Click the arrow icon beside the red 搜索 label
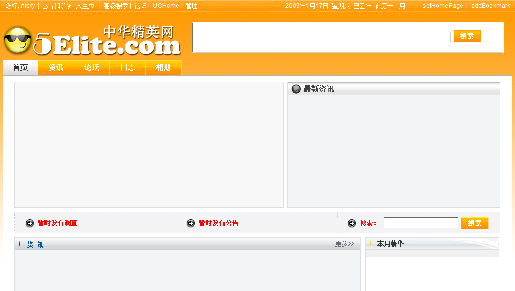Image resolution: width=515 pixels, height=291 pixels. [x=352, y=223]
